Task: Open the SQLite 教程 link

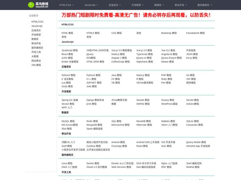Action: tap(192, 121)
